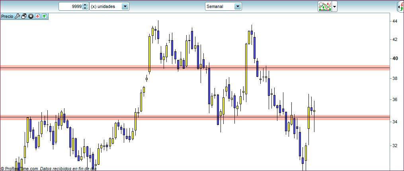Screen dimensions: 404x171
Task: Click the 9999 units input field
Action: [x=70, y=7]
